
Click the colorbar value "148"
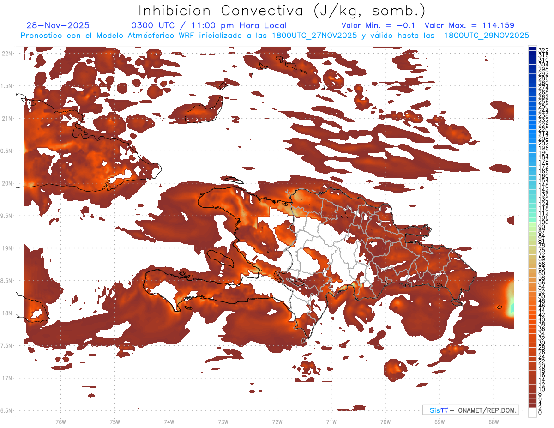(x=543, y=185)
